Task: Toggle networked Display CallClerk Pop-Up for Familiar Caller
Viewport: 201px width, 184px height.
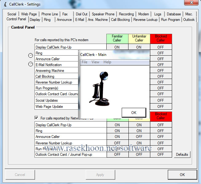Action: click(117, 125)
